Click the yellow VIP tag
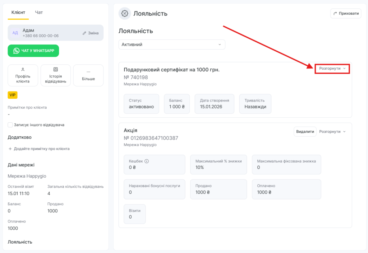Screen dimensions: 368x253 (13, 95)
